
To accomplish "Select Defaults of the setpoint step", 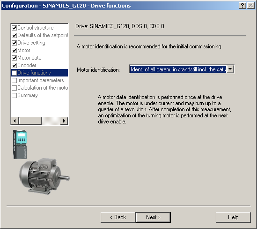I will pyautogui.click(x=43, y=35).
